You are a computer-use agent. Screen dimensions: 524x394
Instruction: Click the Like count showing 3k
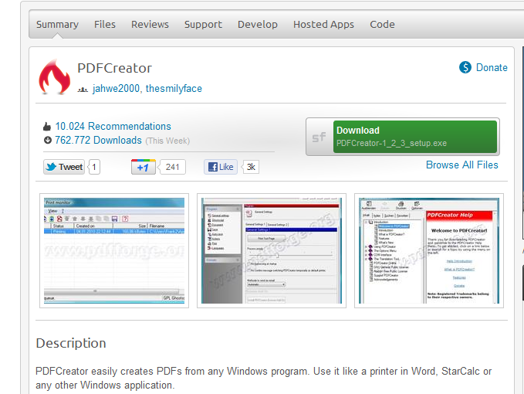pos(251,167)
